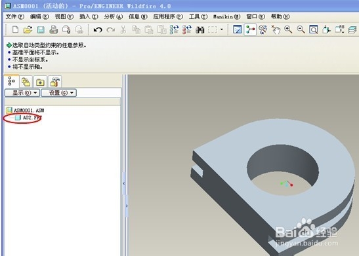
Task: Open the 帮助(H) menu
Action: click(x=280, y=16)
